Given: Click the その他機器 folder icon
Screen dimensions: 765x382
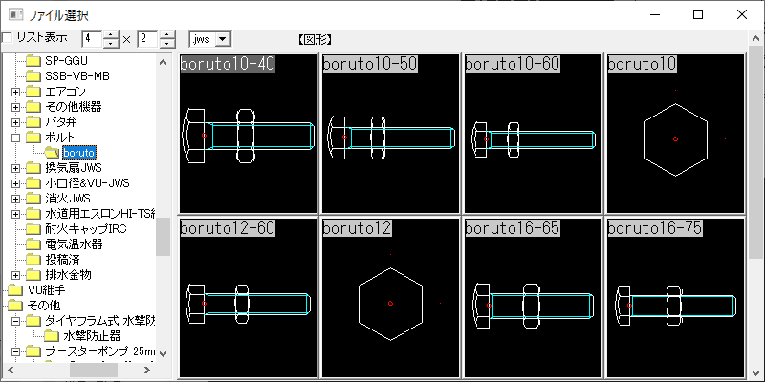Looking at the screenshot, I should [33, 107].
